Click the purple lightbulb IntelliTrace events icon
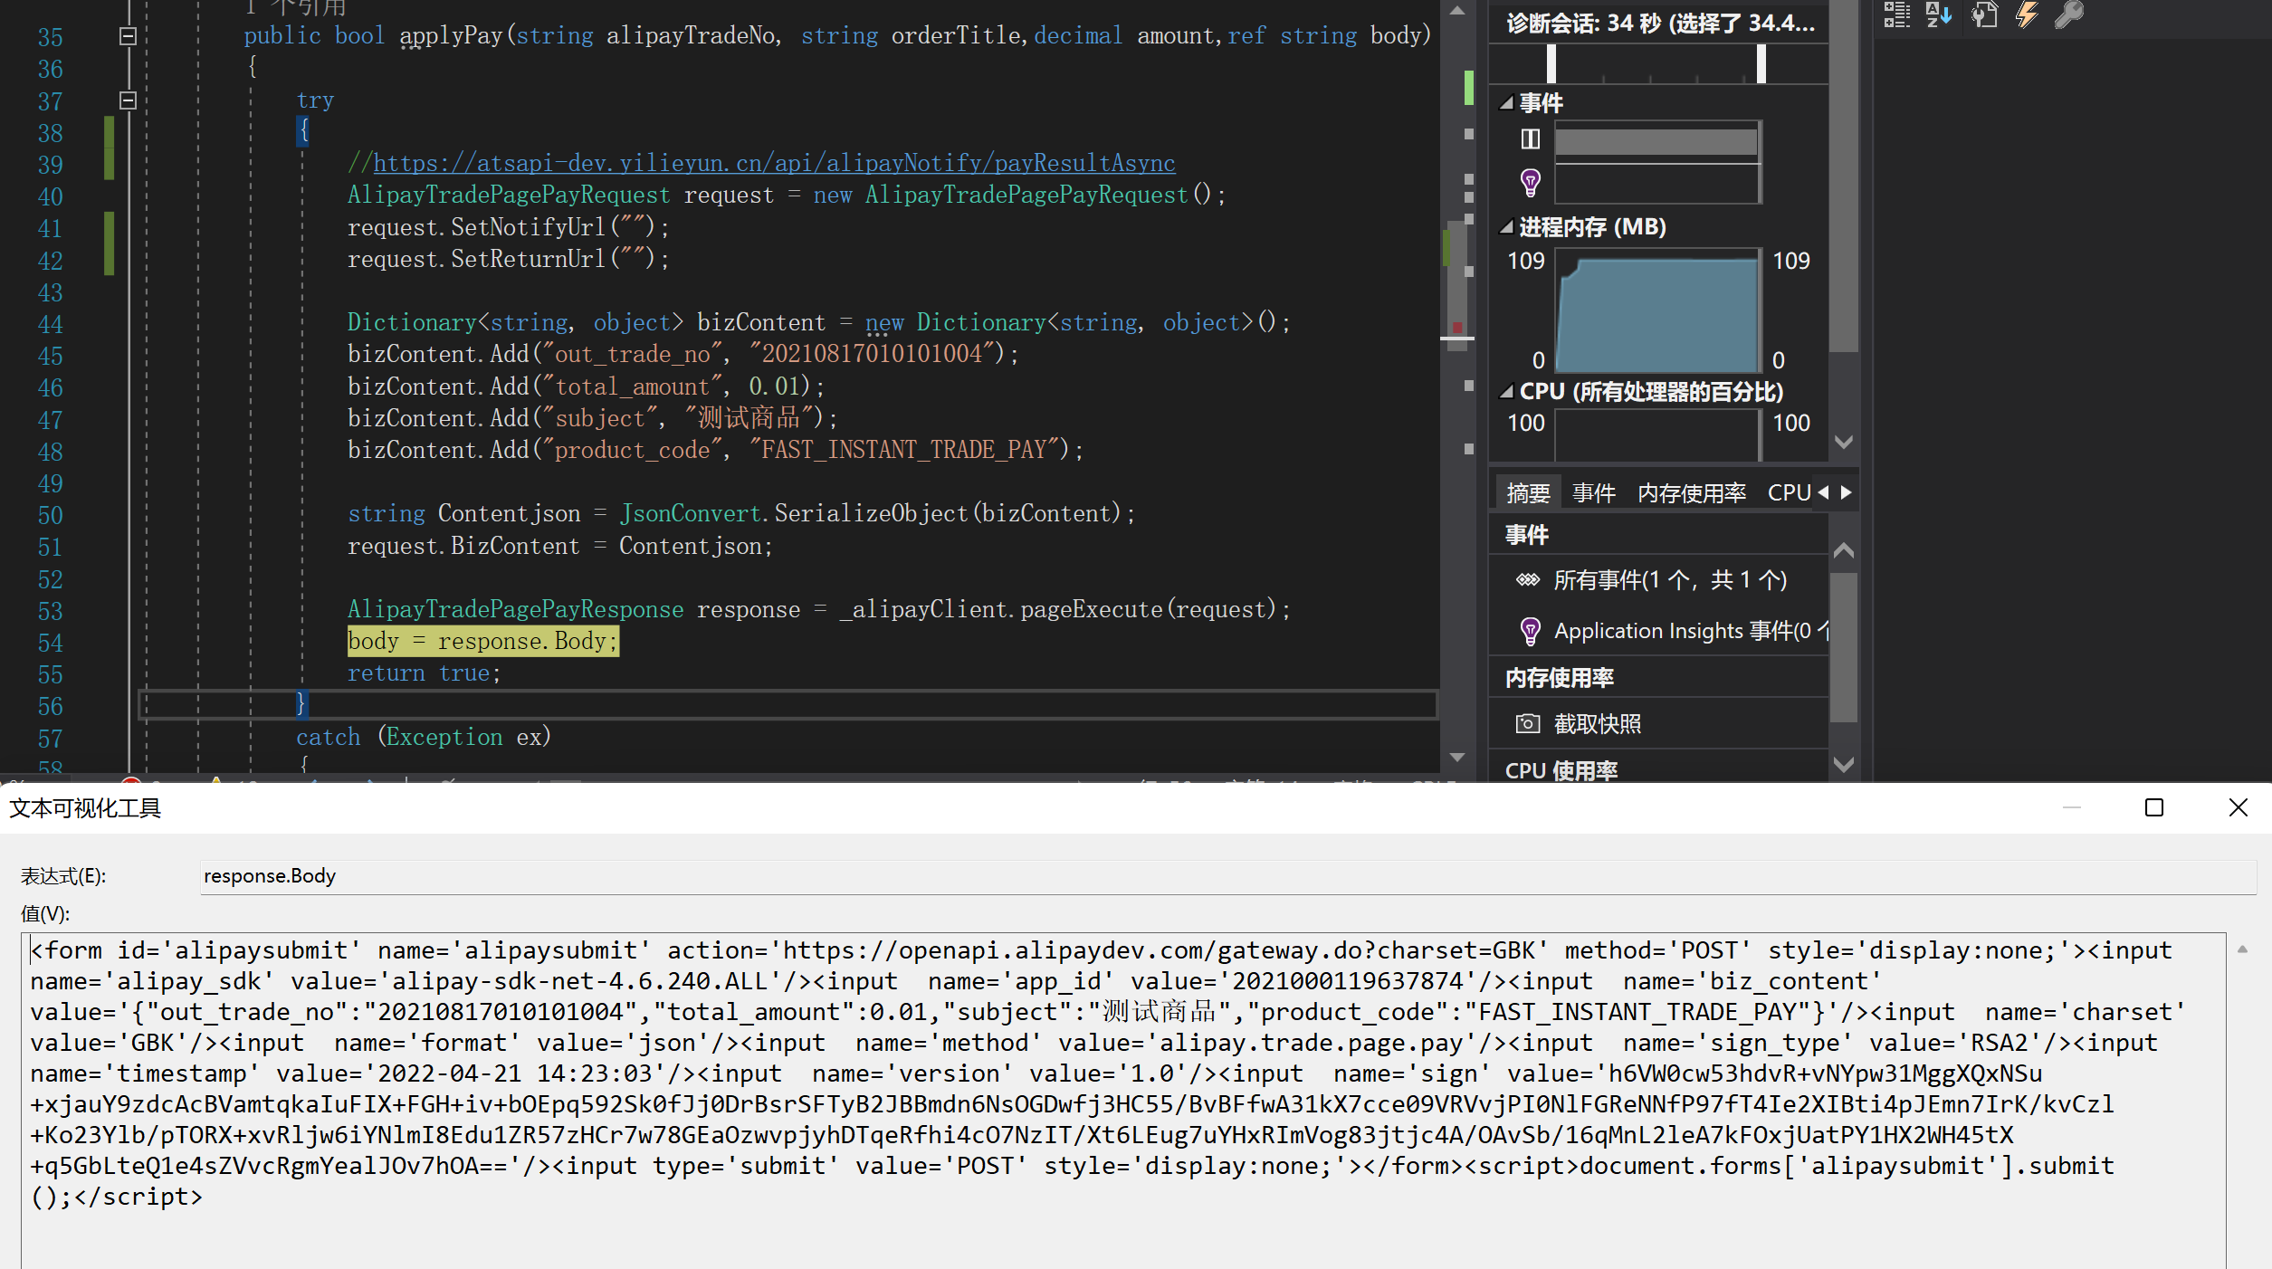The width and height of the screenshot is (2272, 1269). click(1530, 183)
